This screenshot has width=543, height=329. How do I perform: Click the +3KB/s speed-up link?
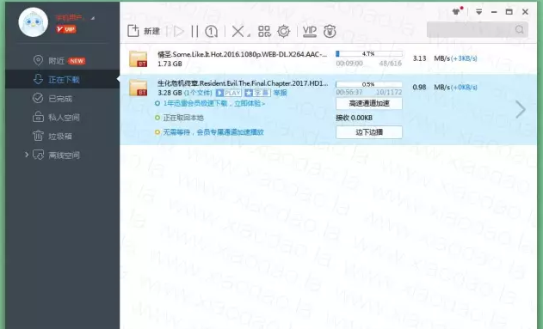tap(464, 58)
